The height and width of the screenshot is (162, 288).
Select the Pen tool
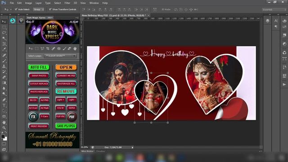point(4,100)
